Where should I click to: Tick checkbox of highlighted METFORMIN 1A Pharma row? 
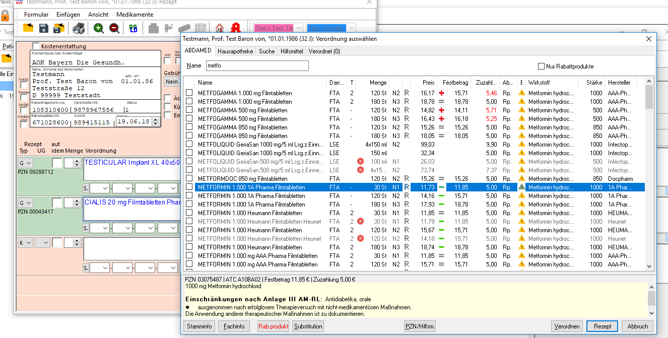coord(189,187)
